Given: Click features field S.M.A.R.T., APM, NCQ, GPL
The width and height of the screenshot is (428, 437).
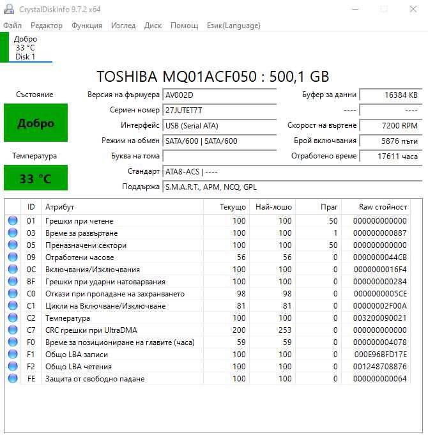Looking at the screenshot, I should (293, 187).
